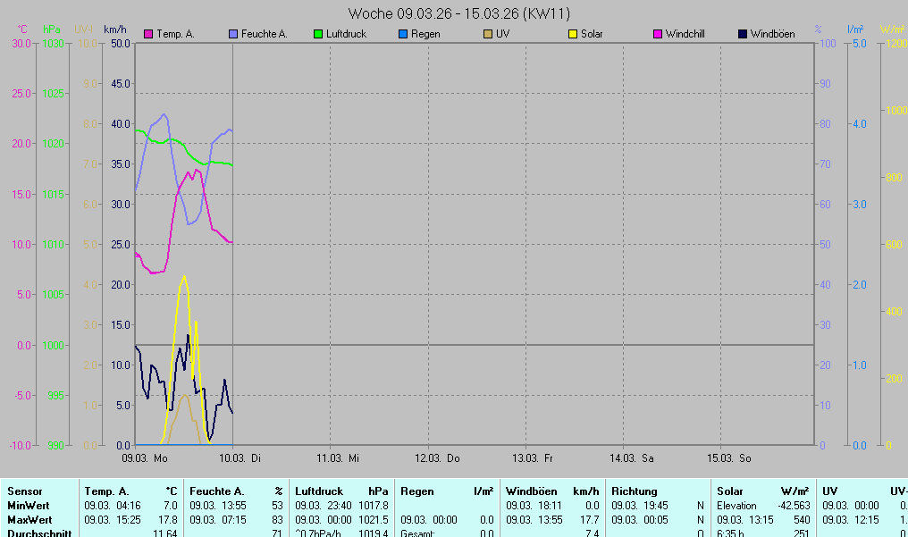
Task: Select the Richtung column header
Action: click(635, 491)
